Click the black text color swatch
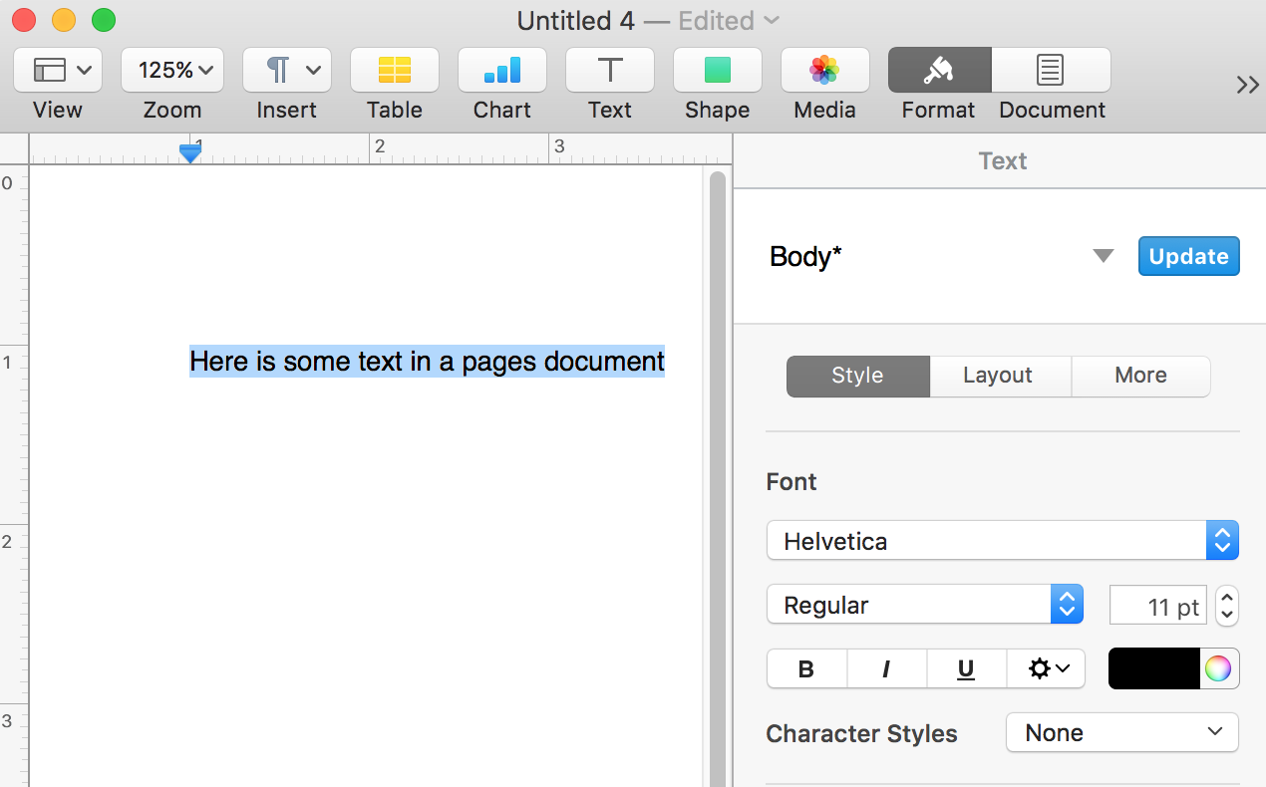Screen dimensions: 1266x787 click(1154, 668)
